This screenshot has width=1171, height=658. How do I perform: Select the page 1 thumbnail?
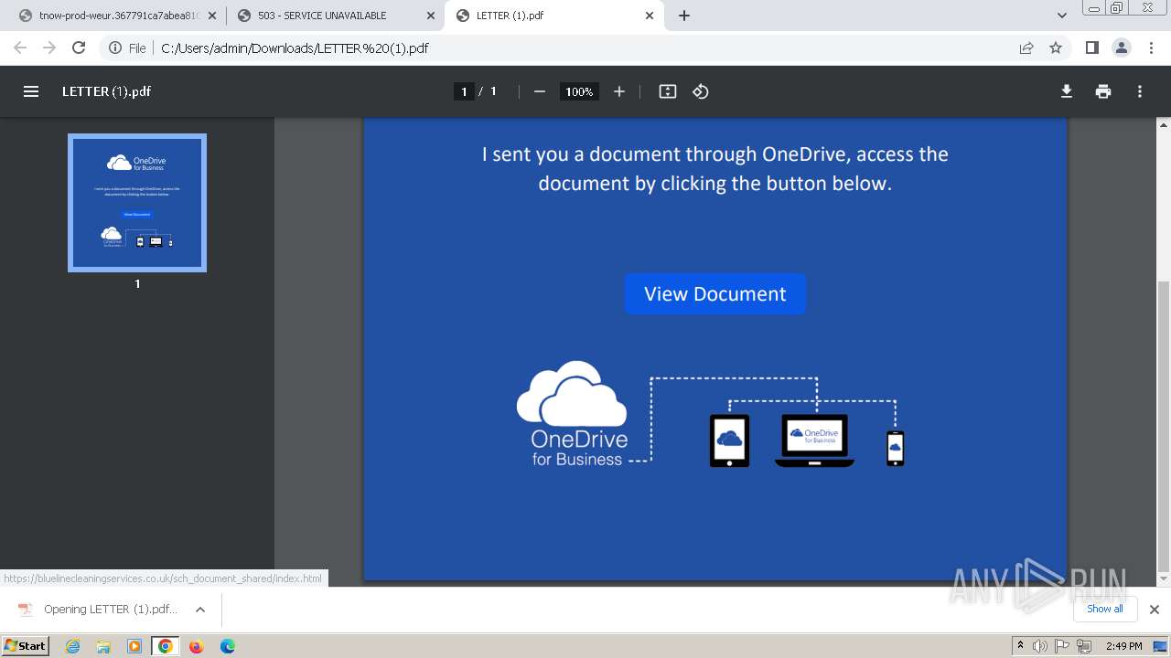click(137, 203)
